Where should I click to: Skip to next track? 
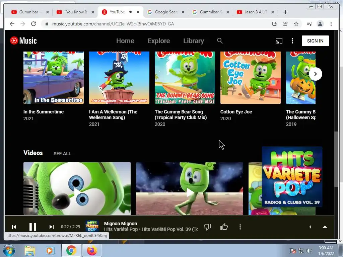click(x=51, y=227)
